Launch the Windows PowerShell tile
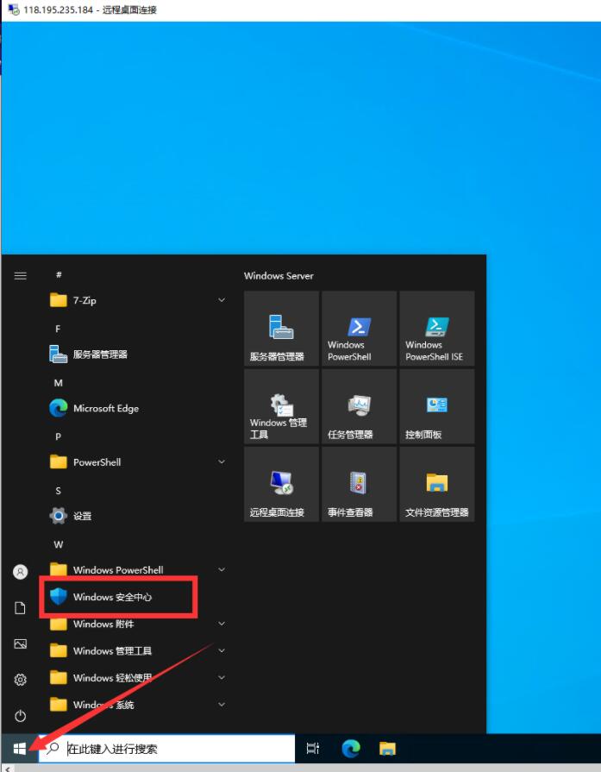This screenshot has height=772, width=601. pos(360,329)
